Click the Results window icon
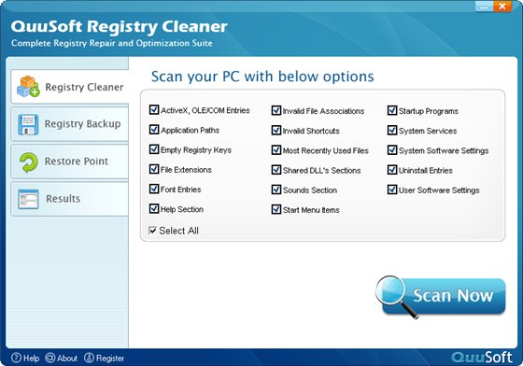 [x=28, y=199]
